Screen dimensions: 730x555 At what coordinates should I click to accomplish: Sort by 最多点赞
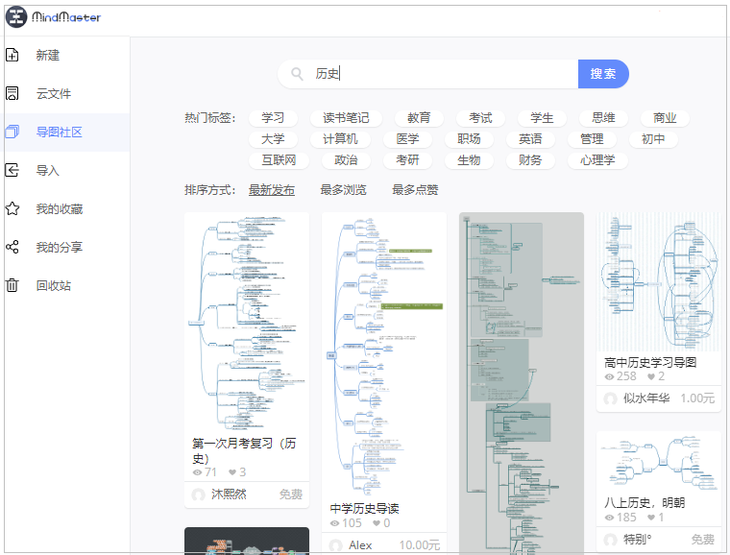tap(415, 190)
